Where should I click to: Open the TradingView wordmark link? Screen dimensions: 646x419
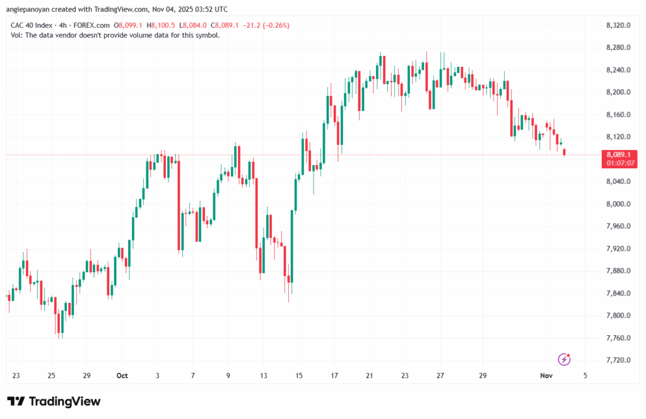[x=65, y=401]
